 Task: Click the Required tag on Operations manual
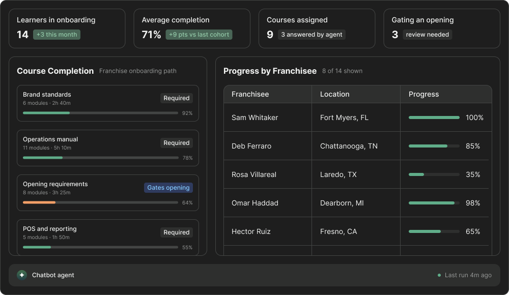coord(176,143)
